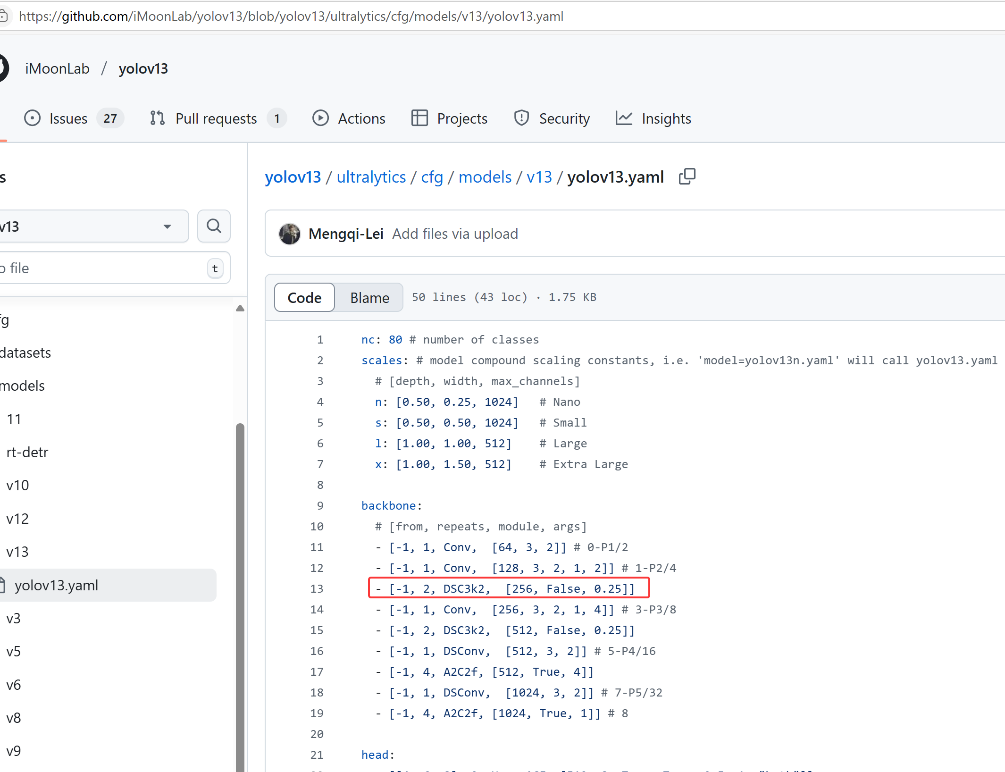
Task: Click the file tree scrollbar thumb
Action: point(240,597)
